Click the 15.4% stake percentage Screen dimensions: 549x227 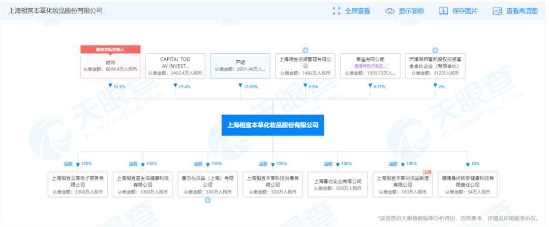pos(185,87)
